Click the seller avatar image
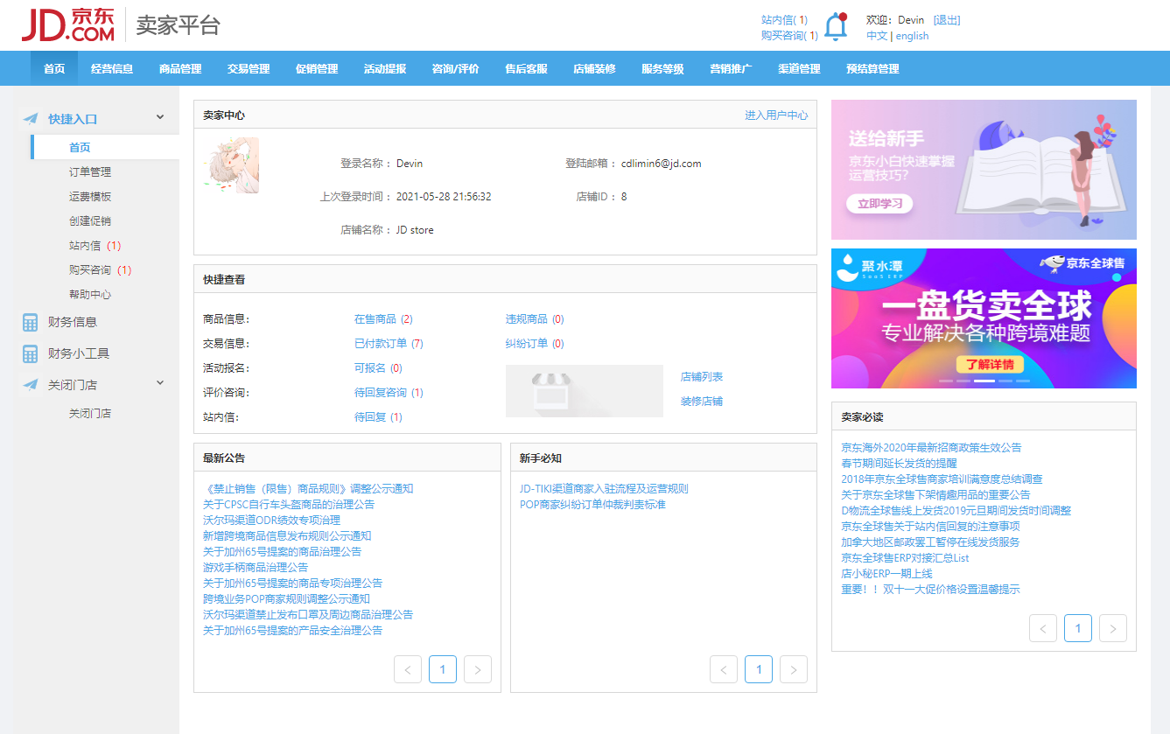Viewport: 1170px width, 734px height. (x=231, y=165)
